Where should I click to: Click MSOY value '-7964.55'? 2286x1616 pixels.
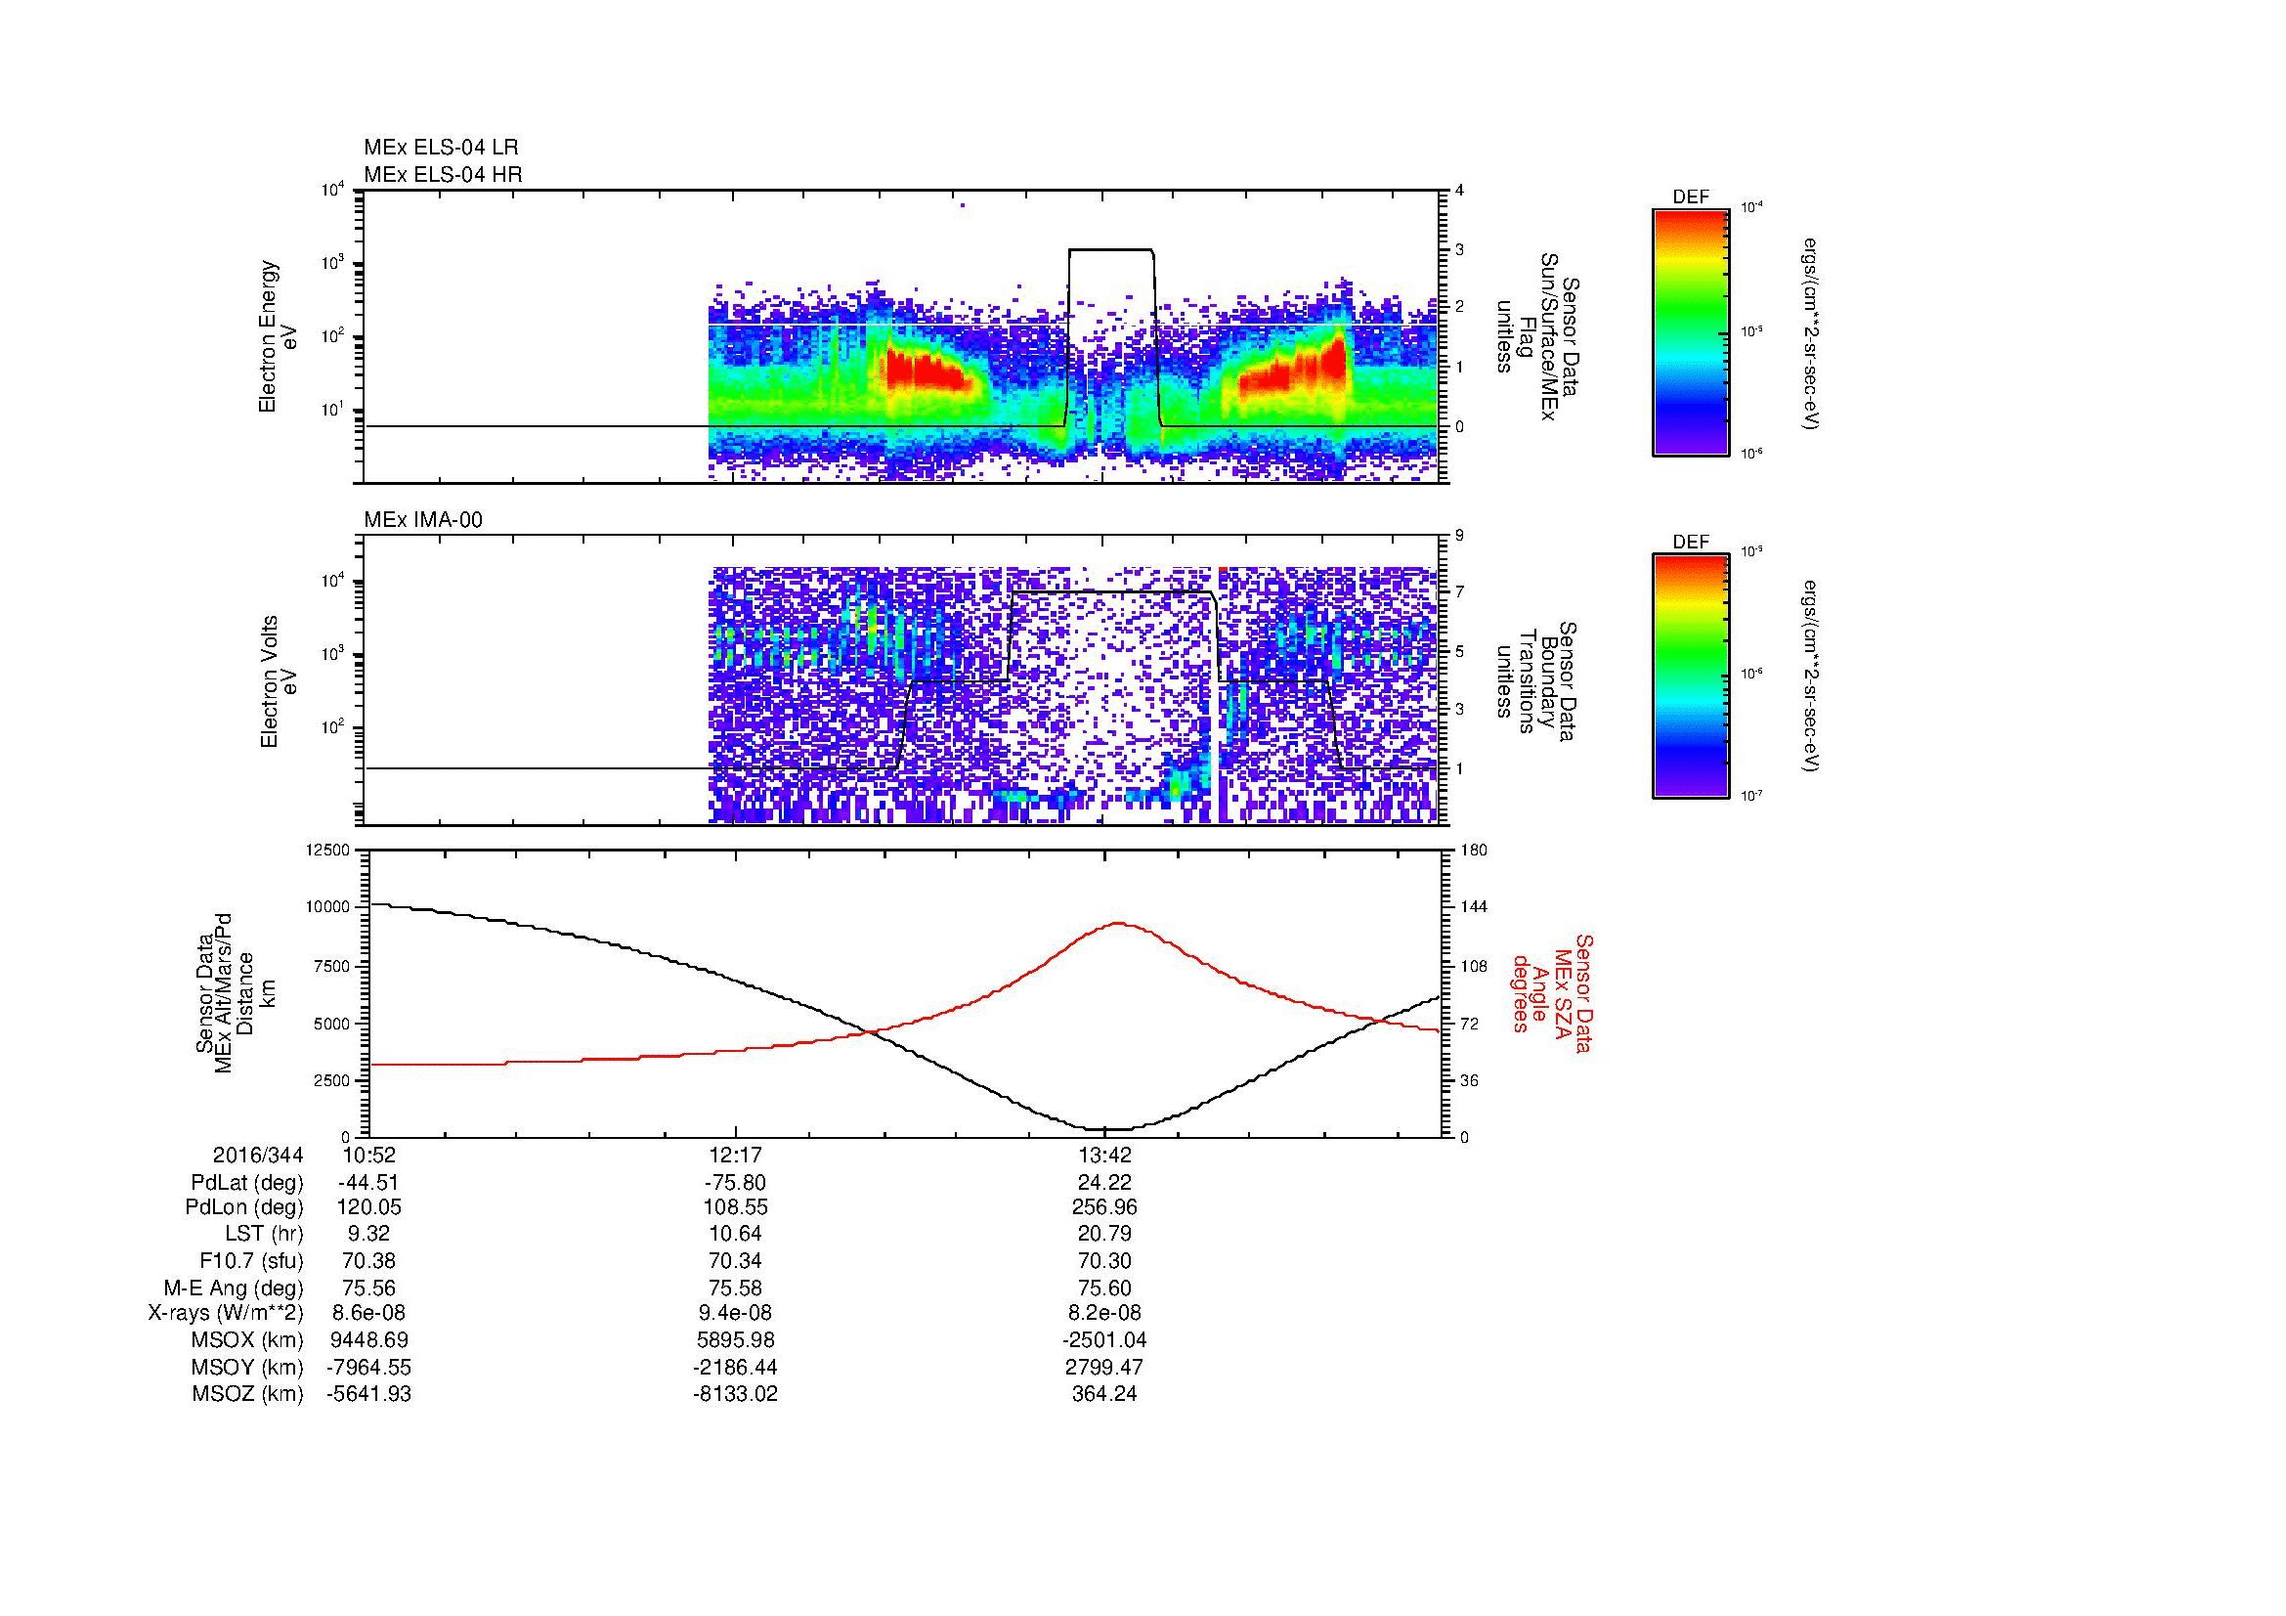368,1367
